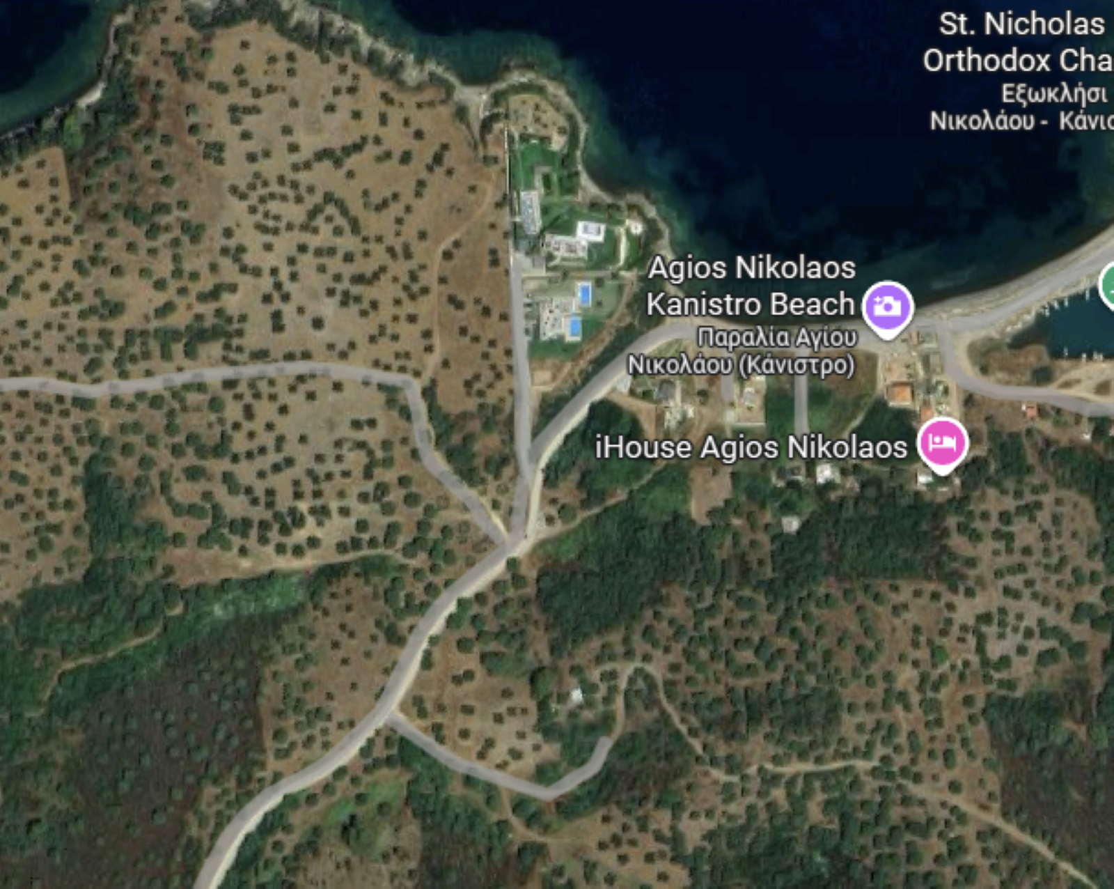Click the isolated small white building south of junction
This screenshot has height=889, width=1114.
click(576, 695)
